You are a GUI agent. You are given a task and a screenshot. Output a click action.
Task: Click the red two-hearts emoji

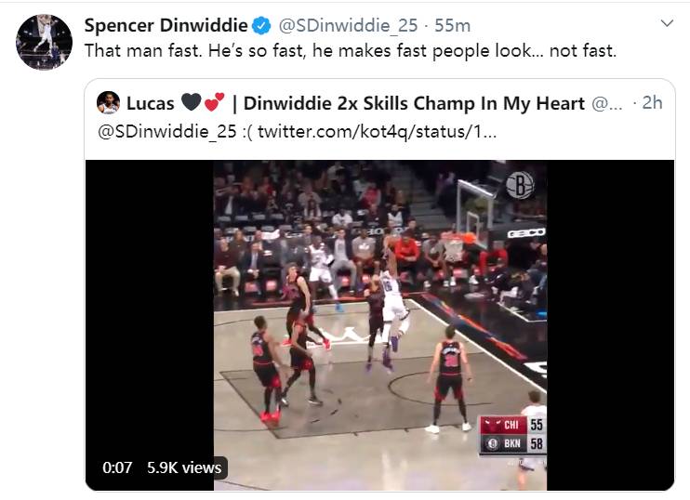click(214, 102)
